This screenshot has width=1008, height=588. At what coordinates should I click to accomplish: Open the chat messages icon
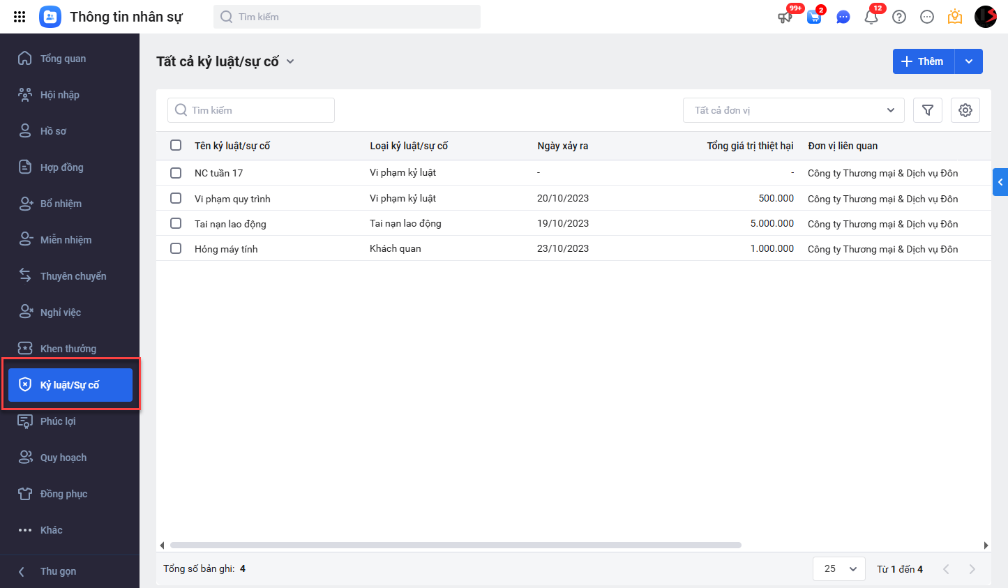[843, 17]
